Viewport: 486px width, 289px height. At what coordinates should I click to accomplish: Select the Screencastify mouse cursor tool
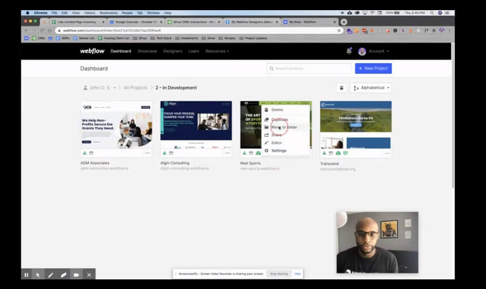(x=38, y=275)
